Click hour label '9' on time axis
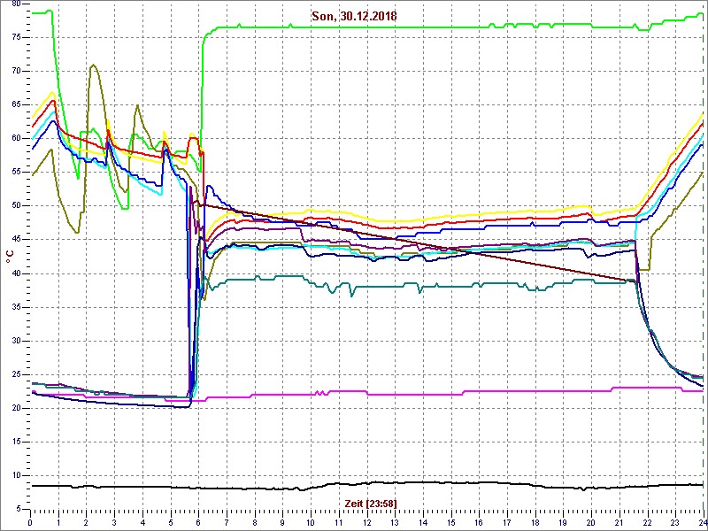The image size is (708, 531). 282,522
